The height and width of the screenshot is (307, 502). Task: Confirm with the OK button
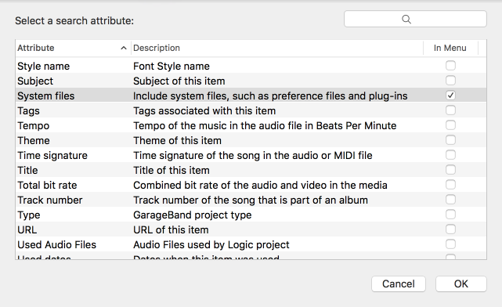(x=461, y=284)
